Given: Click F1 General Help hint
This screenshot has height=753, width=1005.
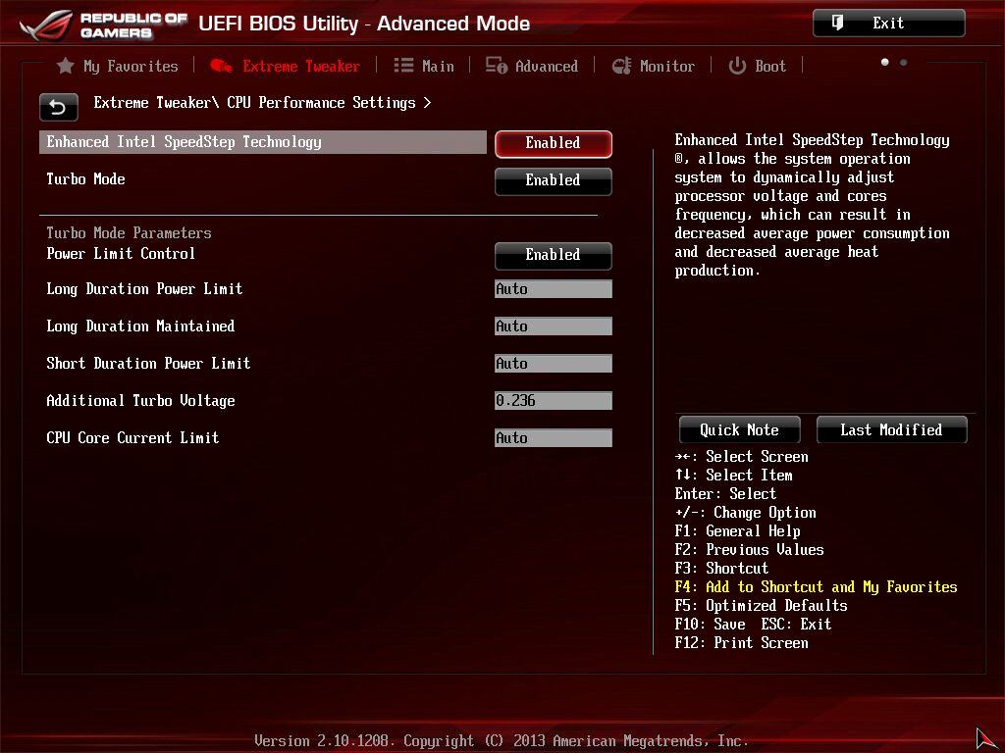Looking at the screenshot, I should click(738, 531).
